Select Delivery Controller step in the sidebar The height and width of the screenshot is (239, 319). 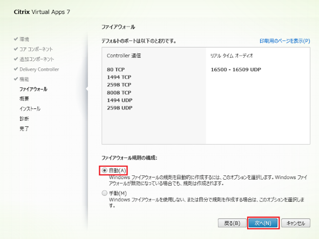click(x=39, y=70)
